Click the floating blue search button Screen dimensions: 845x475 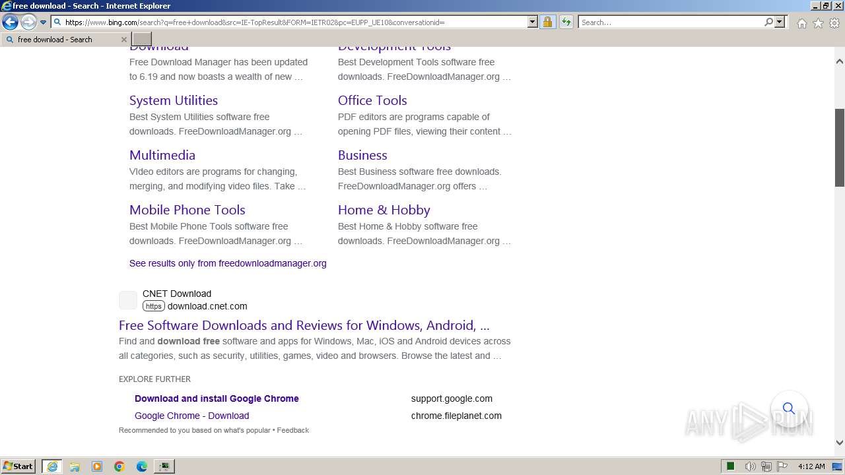click(789, 408)
